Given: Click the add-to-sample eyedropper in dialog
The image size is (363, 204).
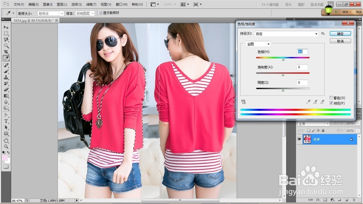Looking at the screenshot, I should pyautogui.click(x=315, y=102).
